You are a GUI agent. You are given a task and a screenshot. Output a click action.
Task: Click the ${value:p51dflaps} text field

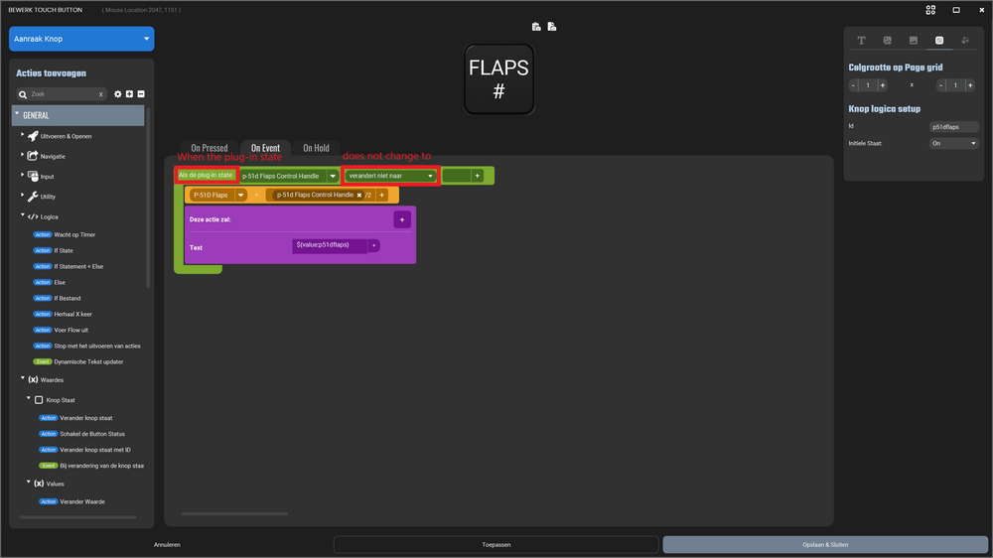pyautogui.click(x=330, y=246)
